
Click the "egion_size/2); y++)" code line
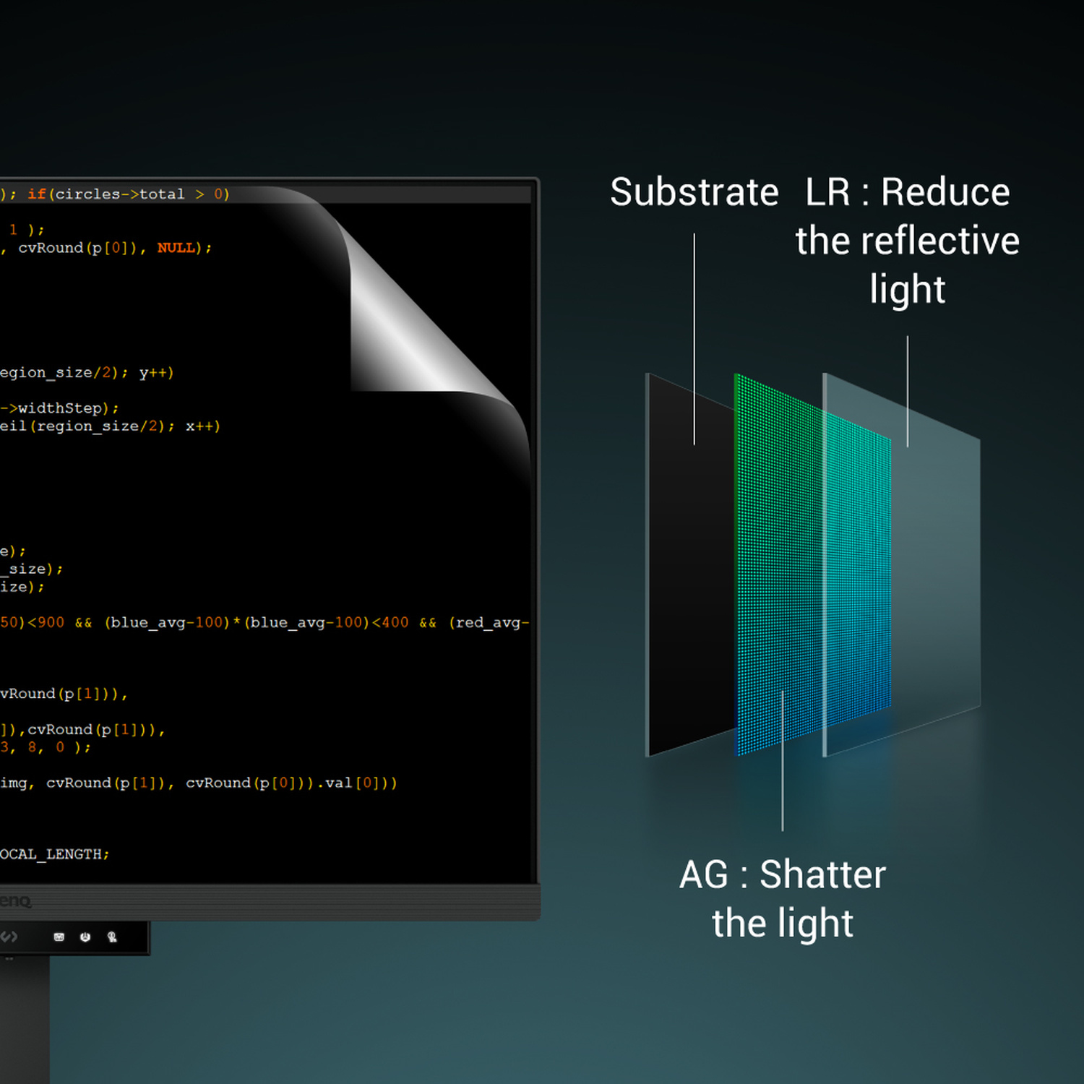tap(87, 373)
